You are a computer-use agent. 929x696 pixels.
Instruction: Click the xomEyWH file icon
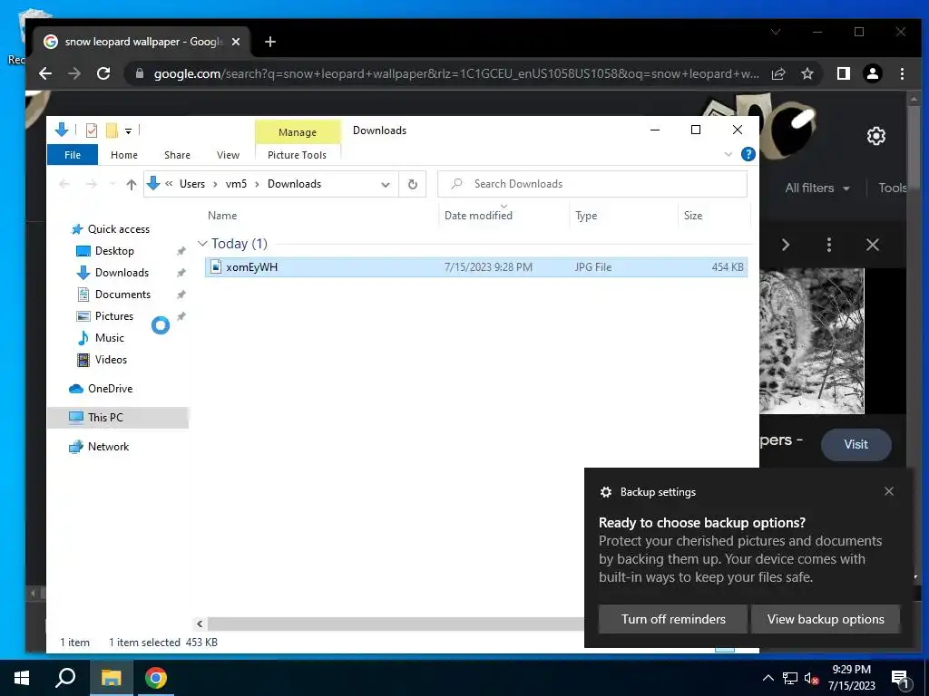[216, 267]
